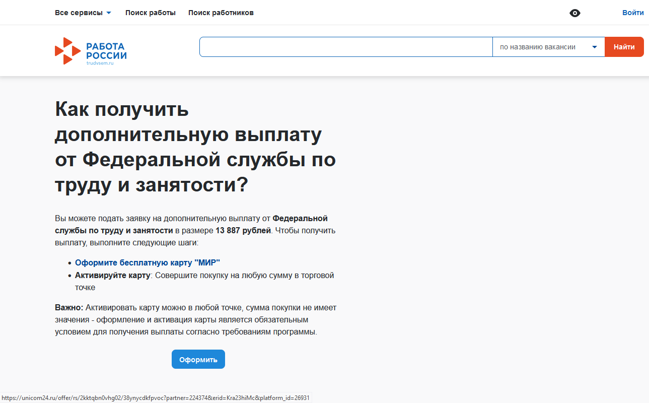The height and width of the screenshot is (403, 649).
Task: Open Поиск работников section
Action: pyautogui.click(x=221, y=13)
